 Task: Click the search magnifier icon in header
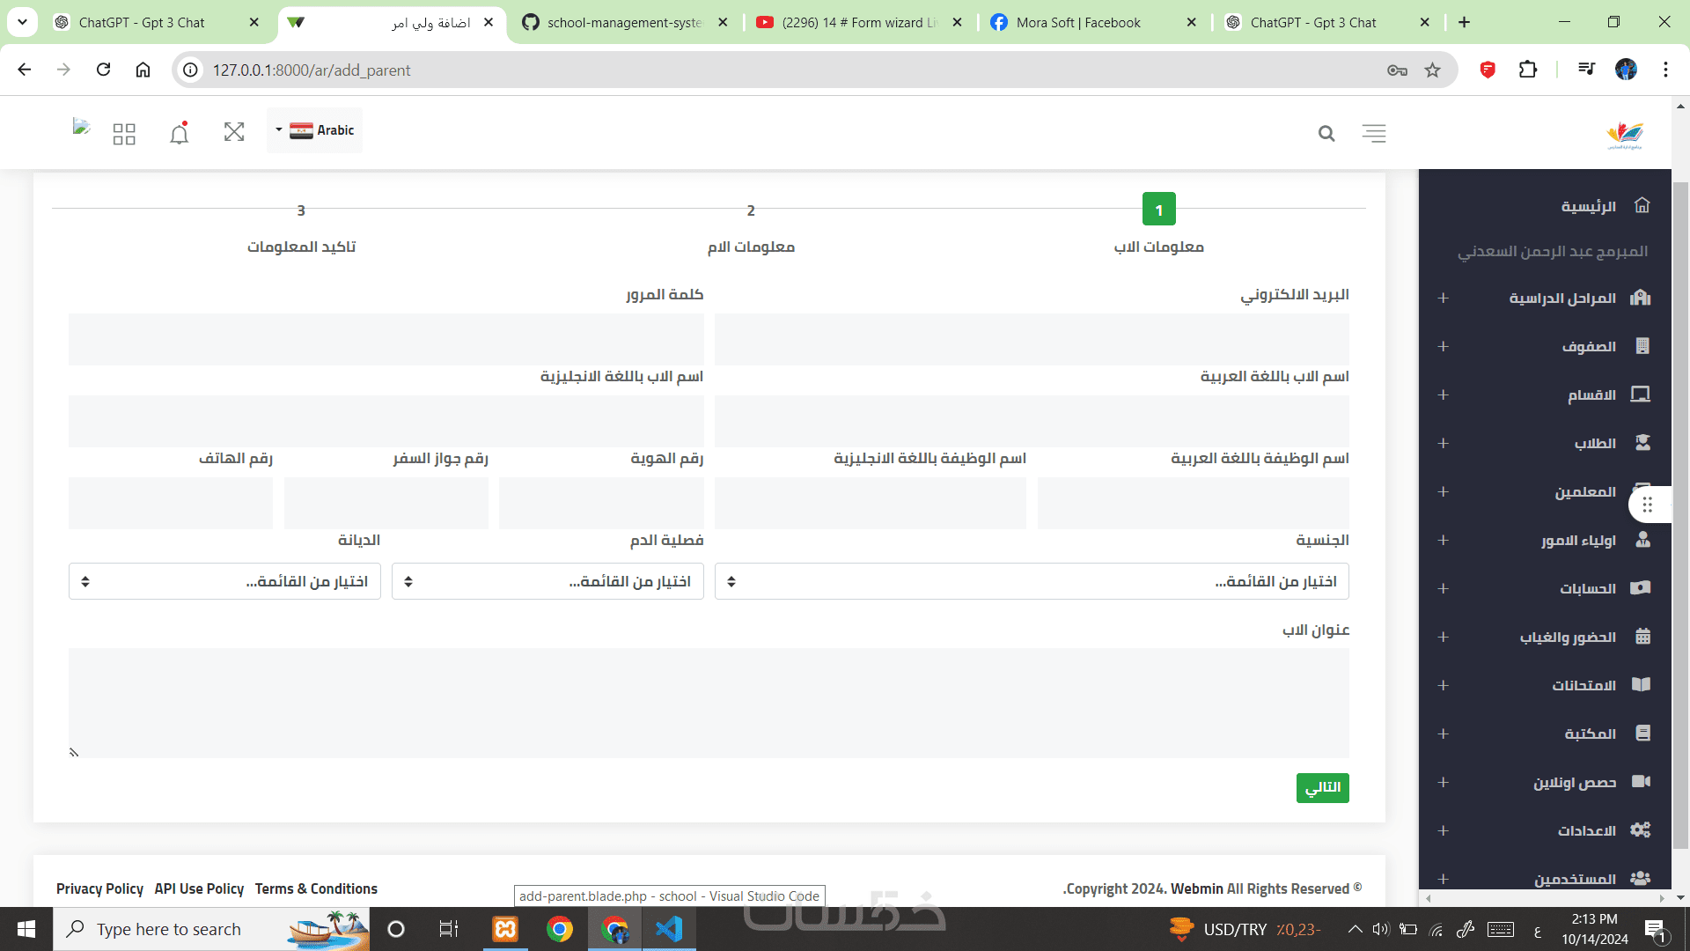tap(1326, 134)
